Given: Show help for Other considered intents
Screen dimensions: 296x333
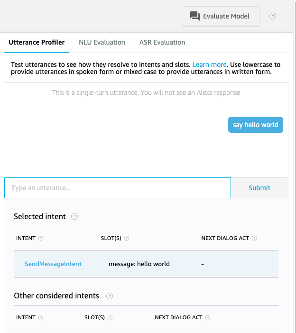Looking at the screenshot, I should coord(110,296).
